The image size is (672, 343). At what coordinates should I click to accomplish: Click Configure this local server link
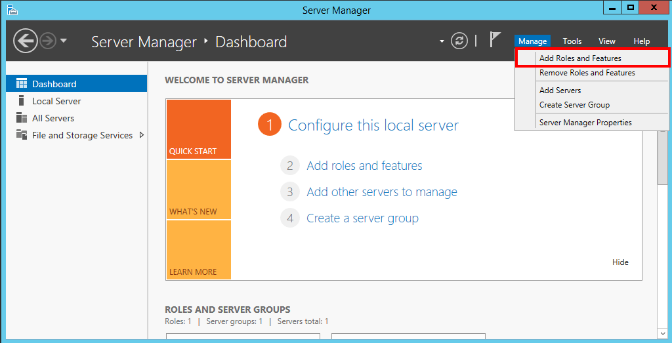point(373,125)
